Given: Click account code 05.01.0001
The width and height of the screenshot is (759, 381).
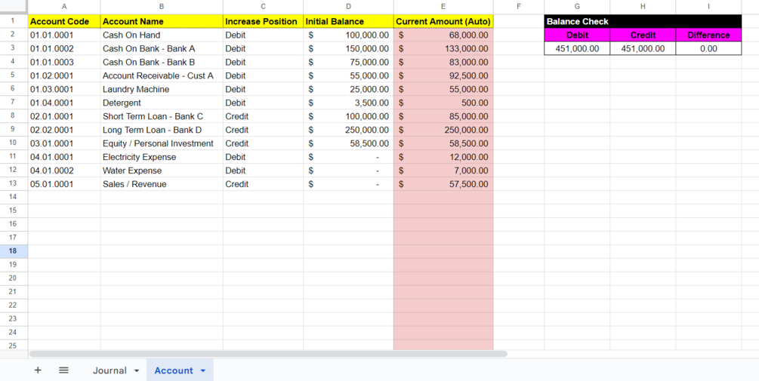Looking at the screenshot, I should pyautogui.click(x=64, y=184).
